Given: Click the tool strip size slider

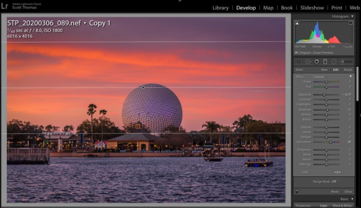Looking at the screenshot, I should [x=347, y=62].
